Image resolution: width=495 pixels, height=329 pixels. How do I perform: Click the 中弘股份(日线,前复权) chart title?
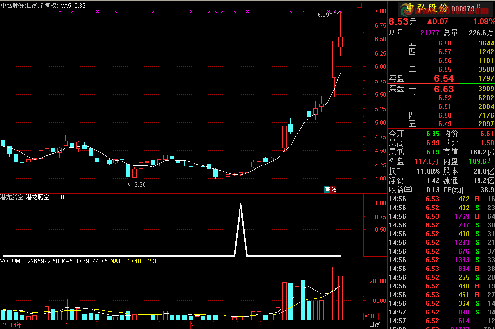click(x=29, y=5)
